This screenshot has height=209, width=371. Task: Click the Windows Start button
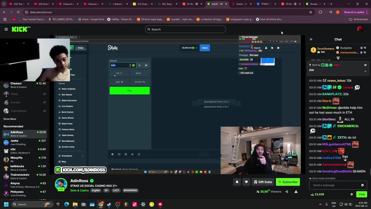click(6, 204)
